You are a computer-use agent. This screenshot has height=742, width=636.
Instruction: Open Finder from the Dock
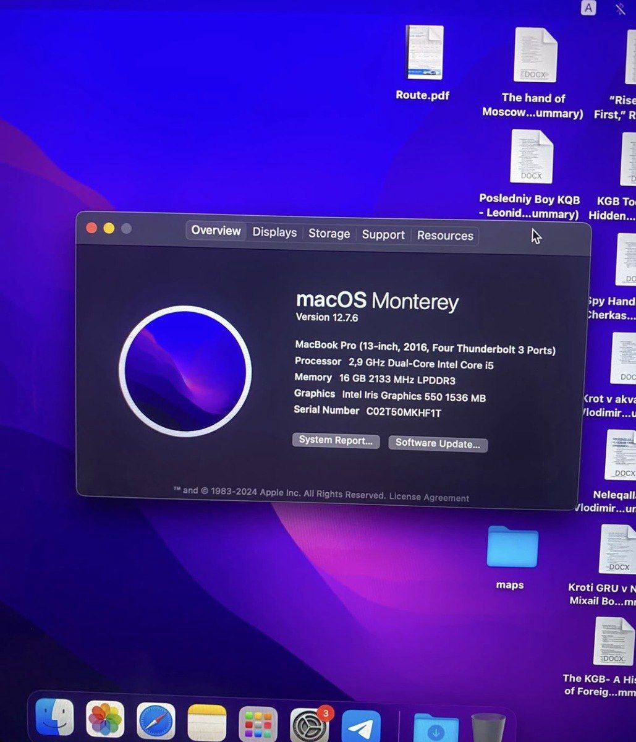tap(55, 718)
